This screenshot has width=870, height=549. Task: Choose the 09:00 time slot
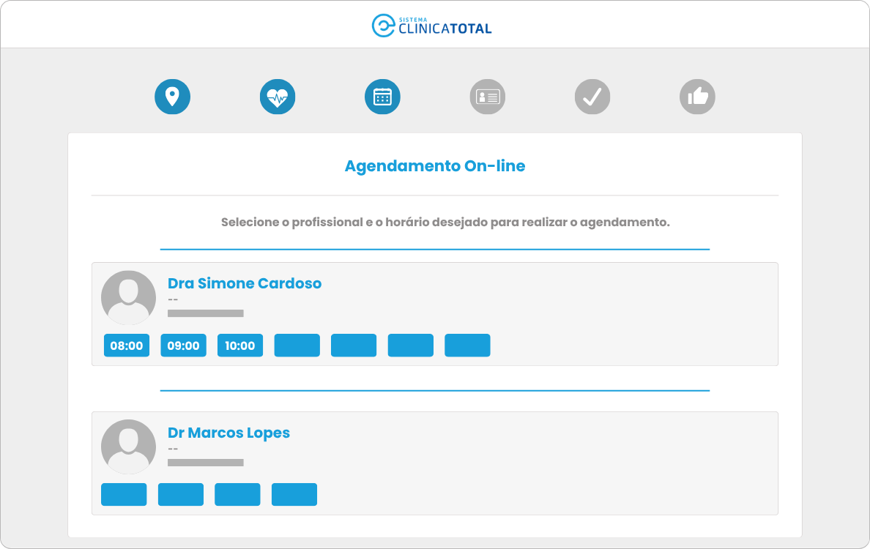coord(183,346)
